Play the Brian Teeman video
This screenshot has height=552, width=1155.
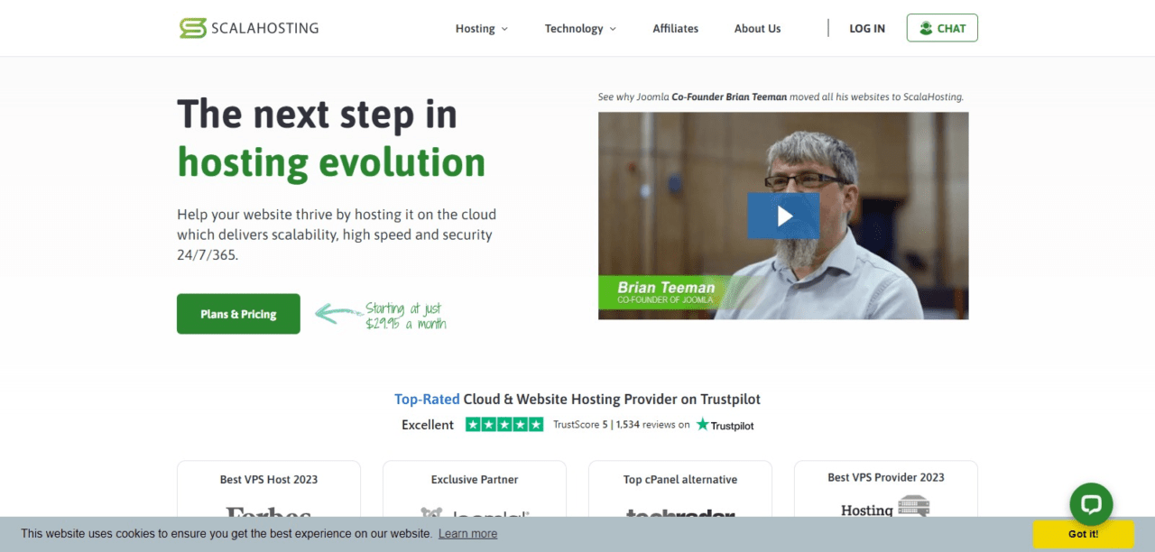[x=783, y=216]
